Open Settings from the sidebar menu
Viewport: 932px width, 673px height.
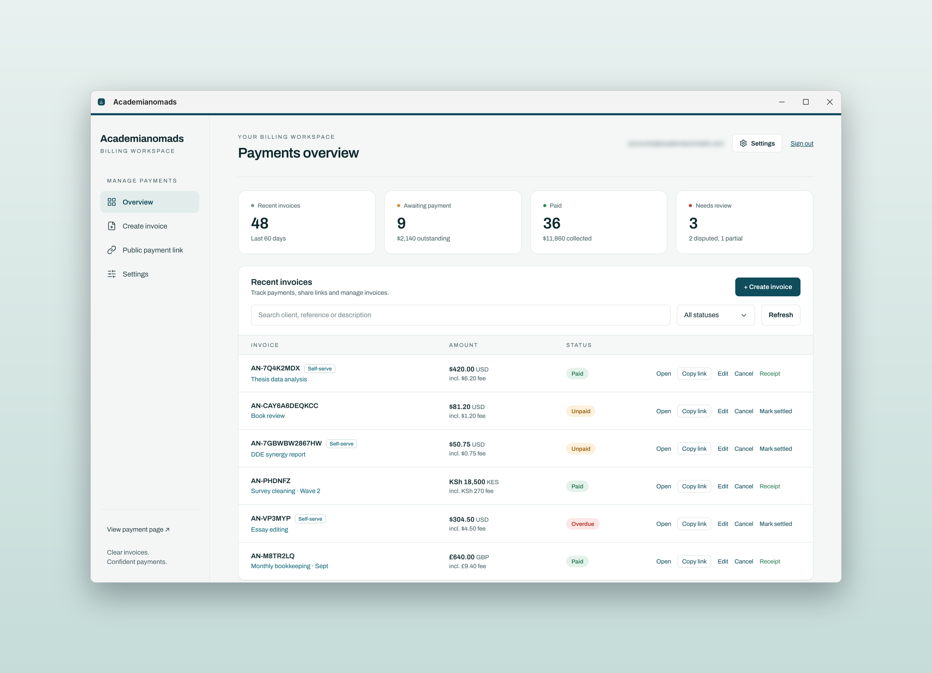[150, 274]
